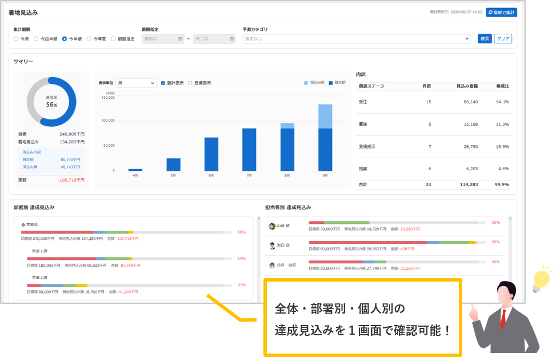The image size is (556, 357).
Task: Click the 検索 button
Action: click(x=485, y=39)
